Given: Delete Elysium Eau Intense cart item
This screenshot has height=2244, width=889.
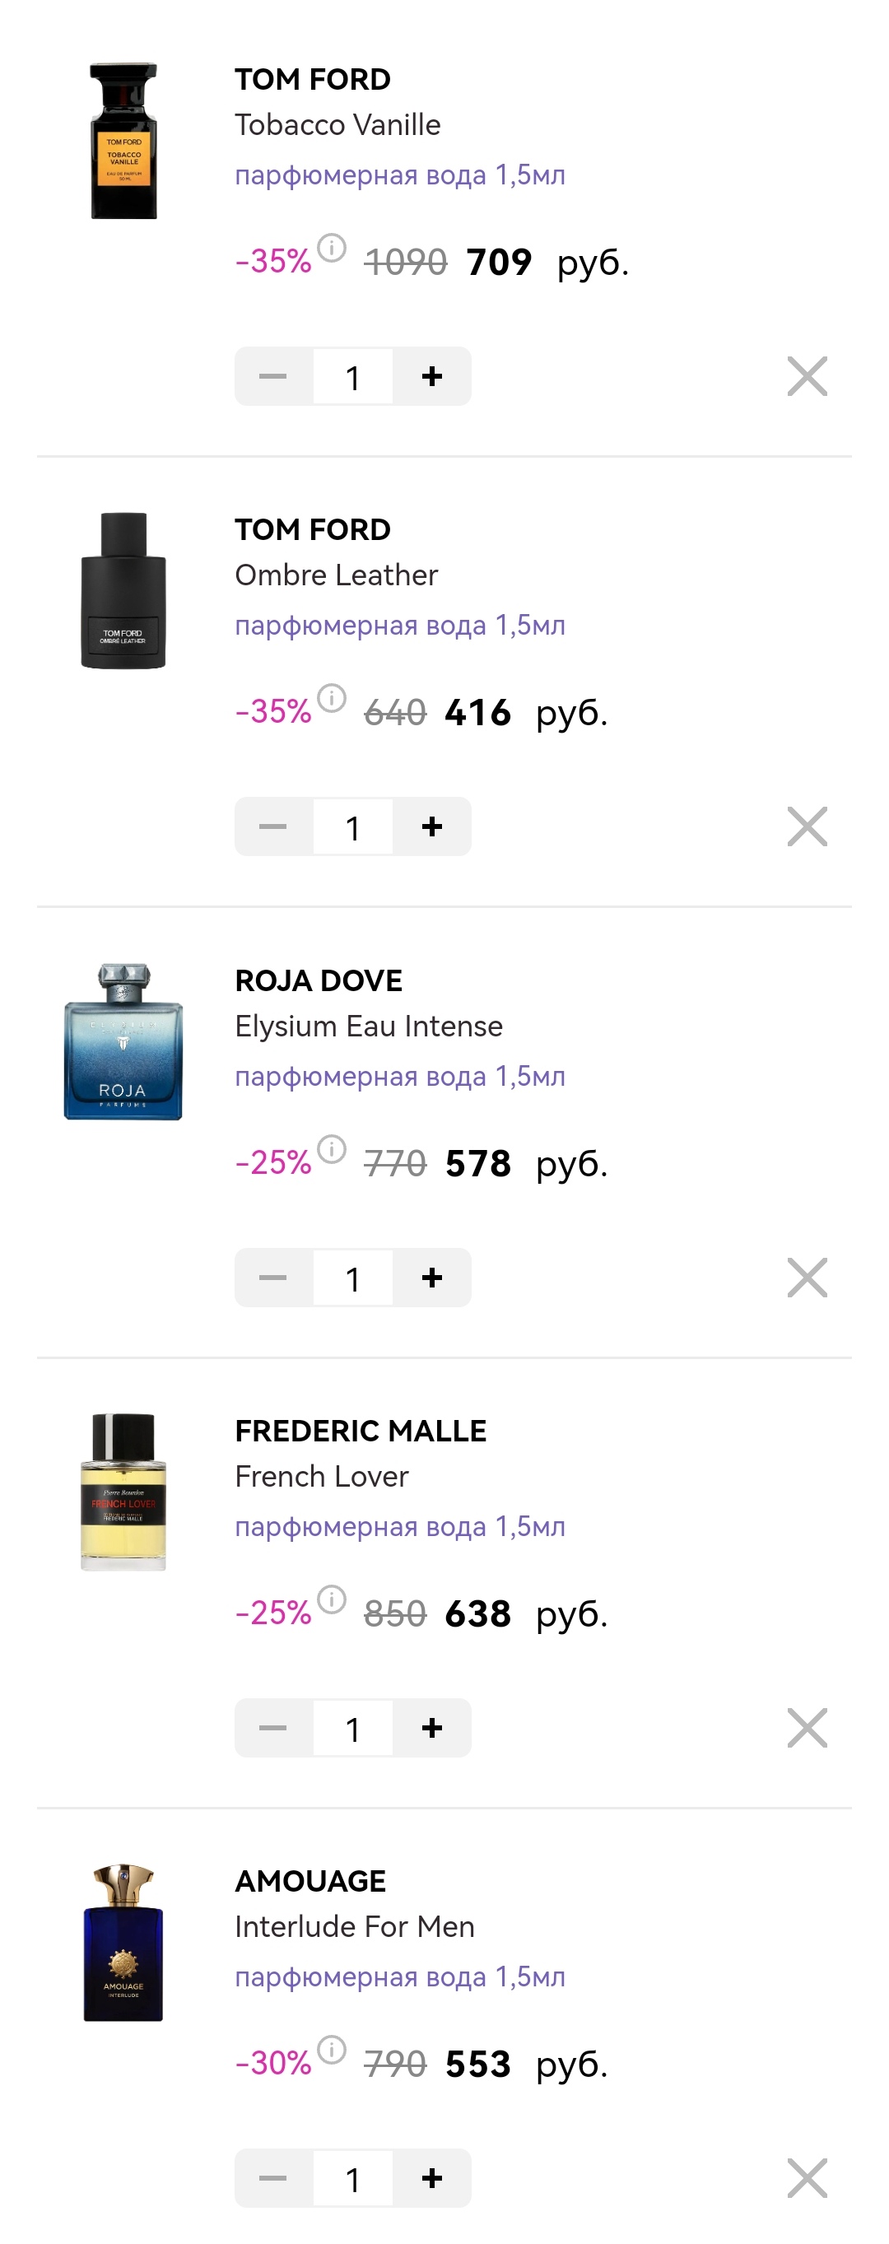Looking at the screenshot, I should [x=807, y=1277].
